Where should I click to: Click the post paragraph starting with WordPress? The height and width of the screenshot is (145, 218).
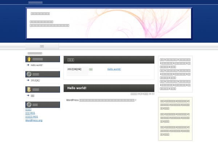[101, 100]
